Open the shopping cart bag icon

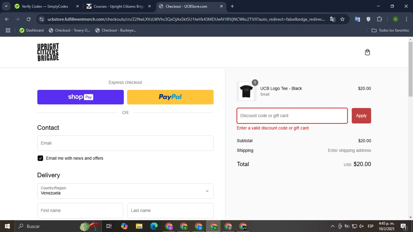pos(367,52)
